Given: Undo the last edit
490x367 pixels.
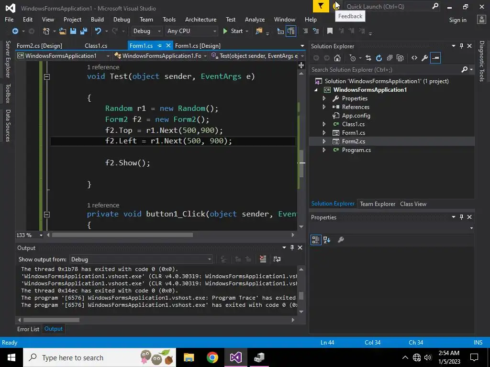Looking at the screenshot, I should 98,31.
